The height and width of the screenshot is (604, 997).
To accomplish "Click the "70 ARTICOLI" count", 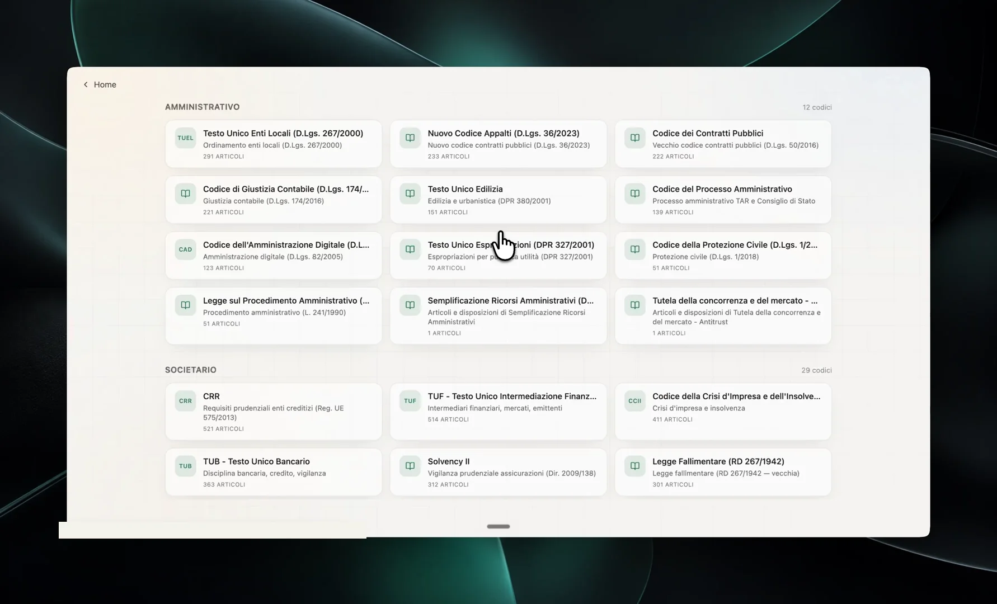I will (446, 268).
